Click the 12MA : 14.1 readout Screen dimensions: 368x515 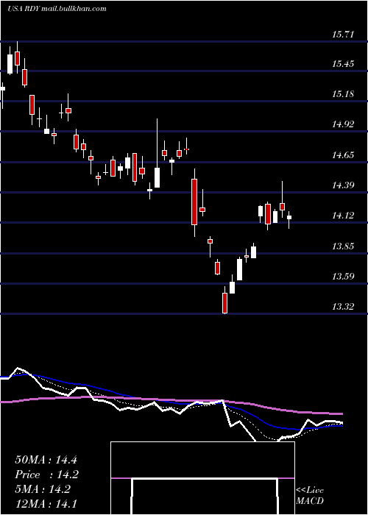[46, 504]
